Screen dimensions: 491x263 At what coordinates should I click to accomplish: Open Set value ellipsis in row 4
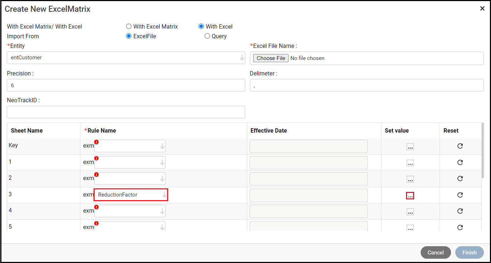410,212
